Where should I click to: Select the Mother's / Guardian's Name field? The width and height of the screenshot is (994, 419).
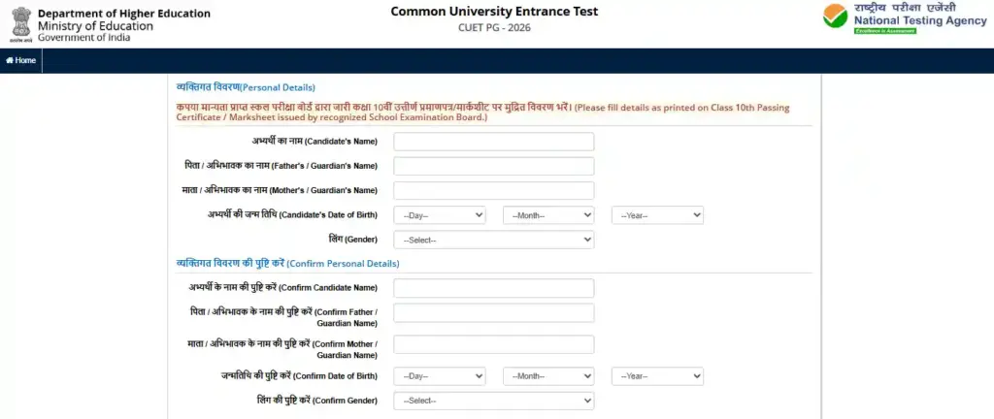point(493,190)
